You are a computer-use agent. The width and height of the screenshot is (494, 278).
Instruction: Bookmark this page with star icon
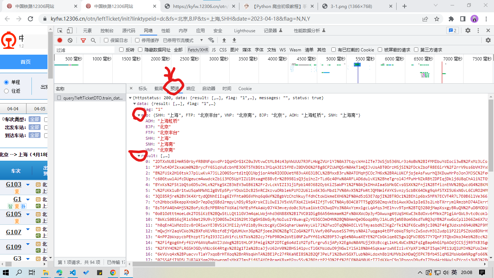click(x=437, y=19)
